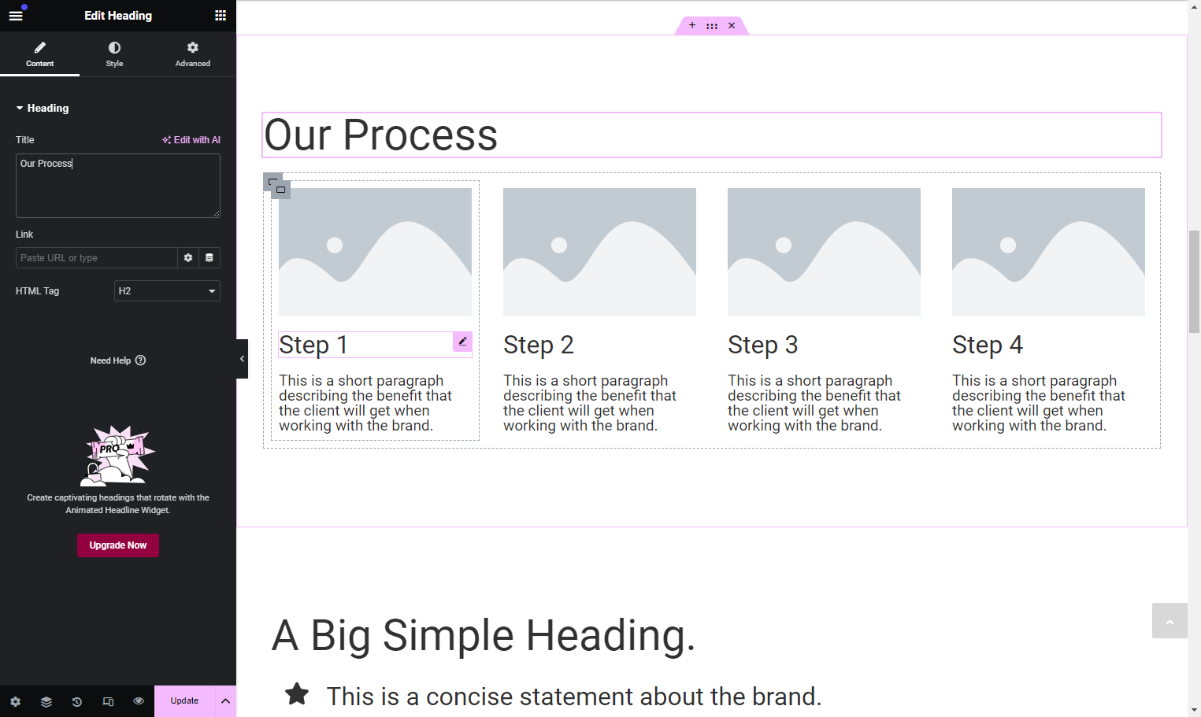Add section with the plus icon

[x=692, y=25]
